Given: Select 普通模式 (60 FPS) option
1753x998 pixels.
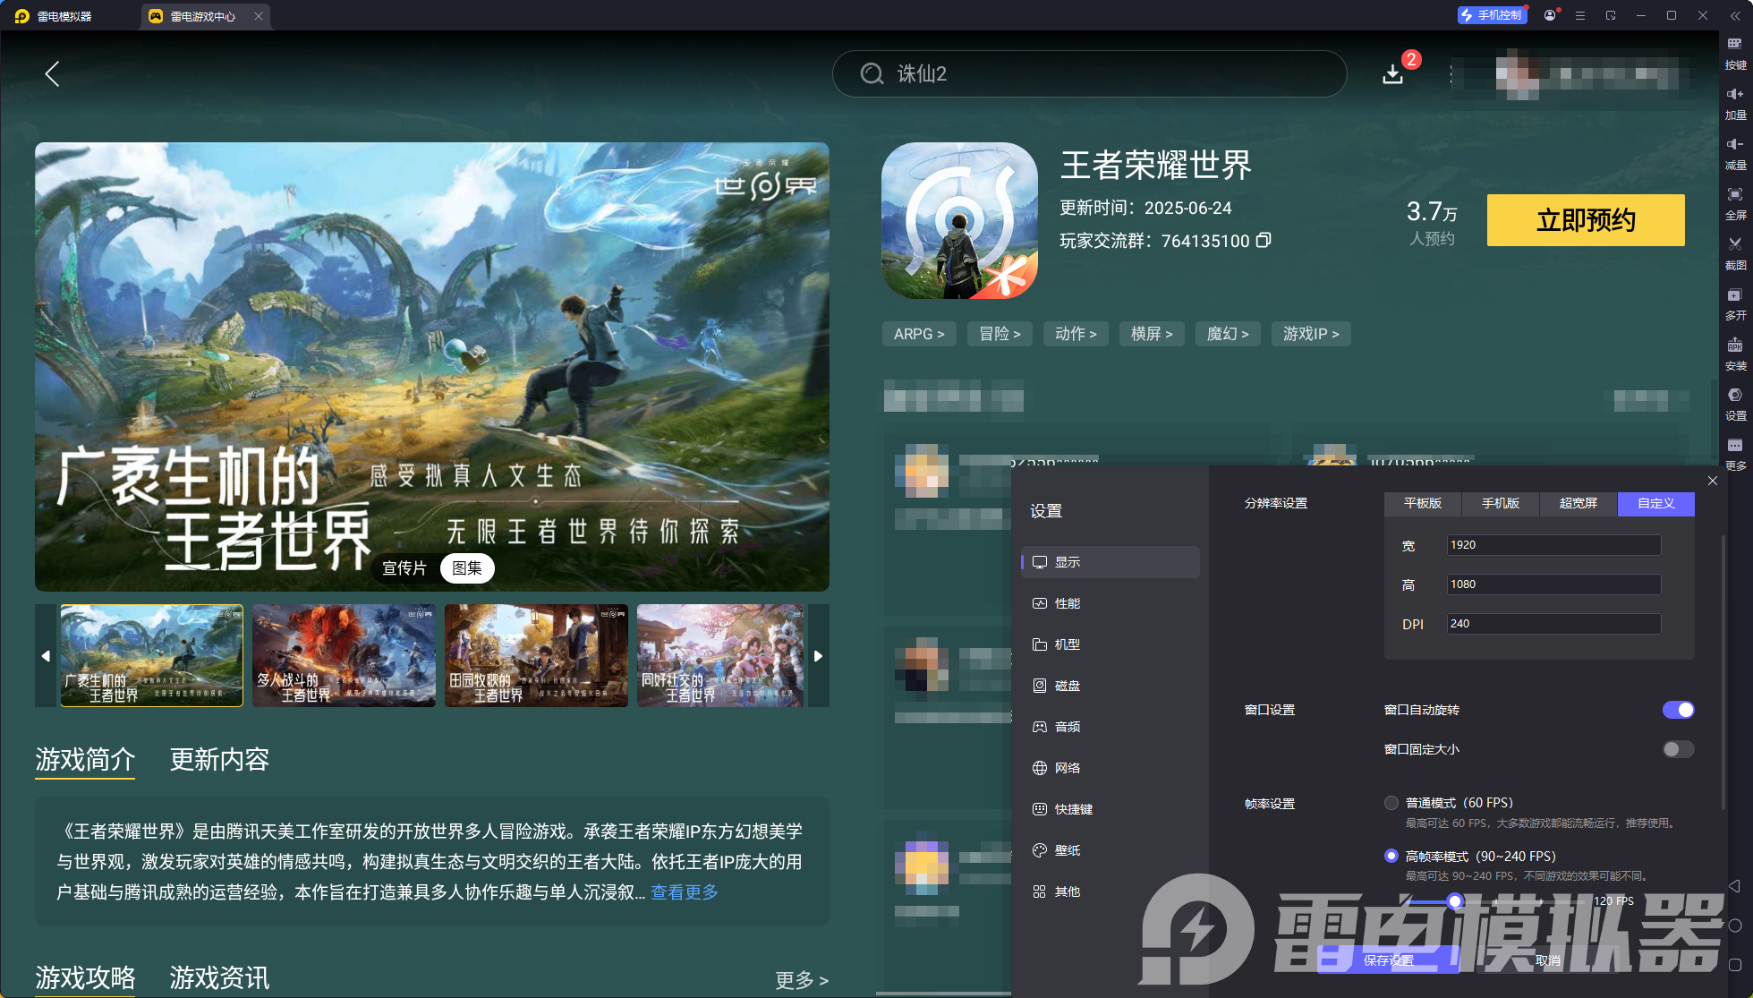Looking at the screenshot, I should pos(1391,803).
